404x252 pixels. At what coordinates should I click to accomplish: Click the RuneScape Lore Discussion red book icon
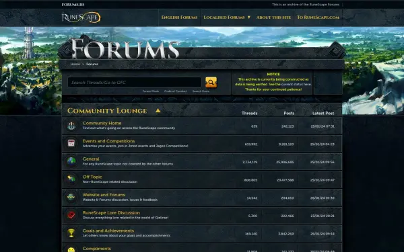[x=71, y=215]
